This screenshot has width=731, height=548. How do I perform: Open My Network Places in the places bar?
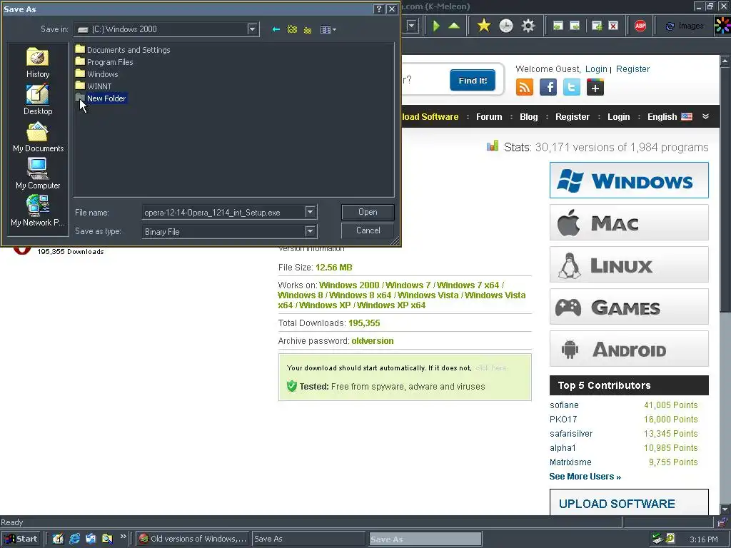pos(38,211)
